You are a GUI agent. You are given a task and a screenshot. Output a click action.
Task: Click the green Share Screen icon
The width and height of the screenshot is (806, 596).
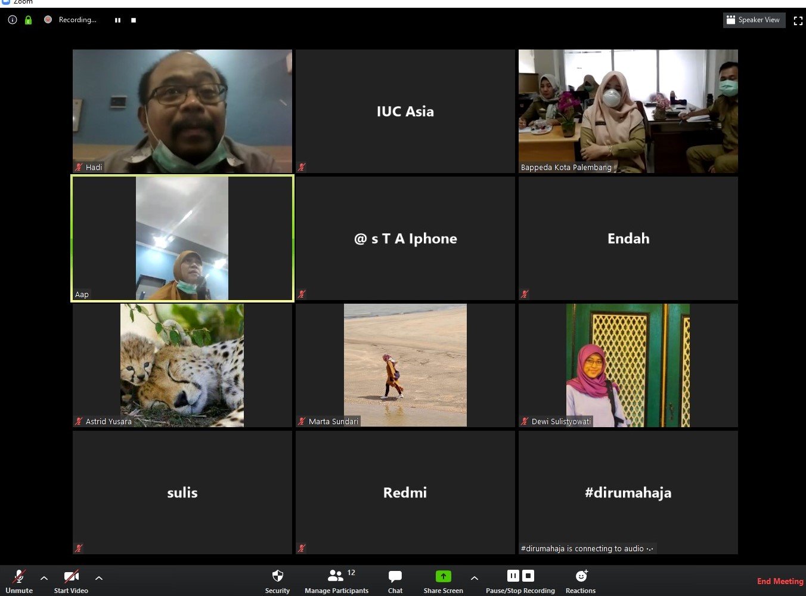[x=443, y=576]
